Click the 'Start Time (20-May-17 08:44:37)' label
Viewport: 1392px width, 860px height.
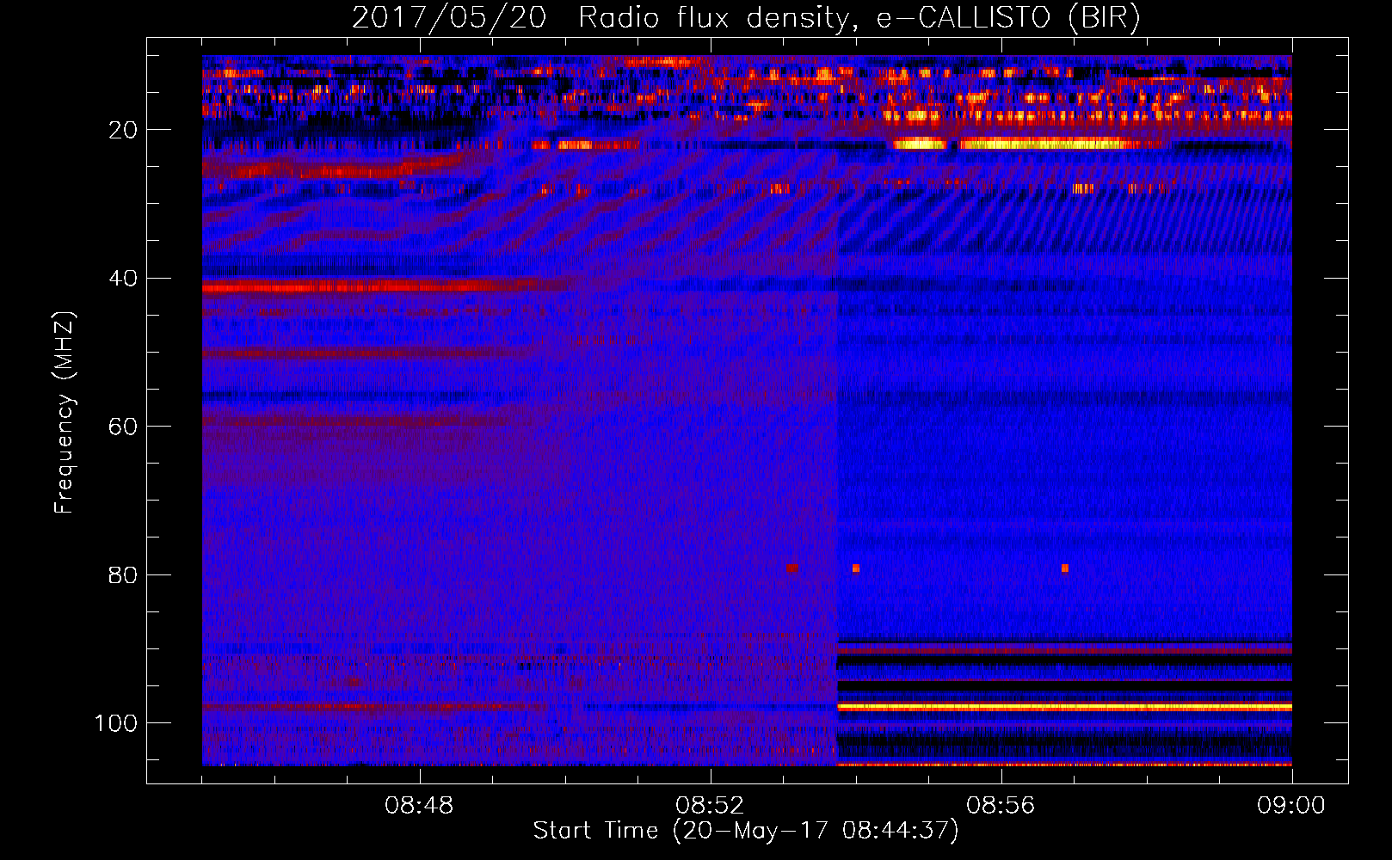745,831
